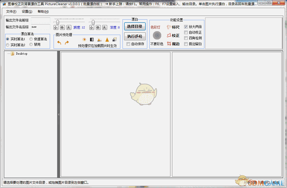This screenshot has height=188, width=287.
Task: Select the Desktop folder in the tree
Action: tap(22, 54)
